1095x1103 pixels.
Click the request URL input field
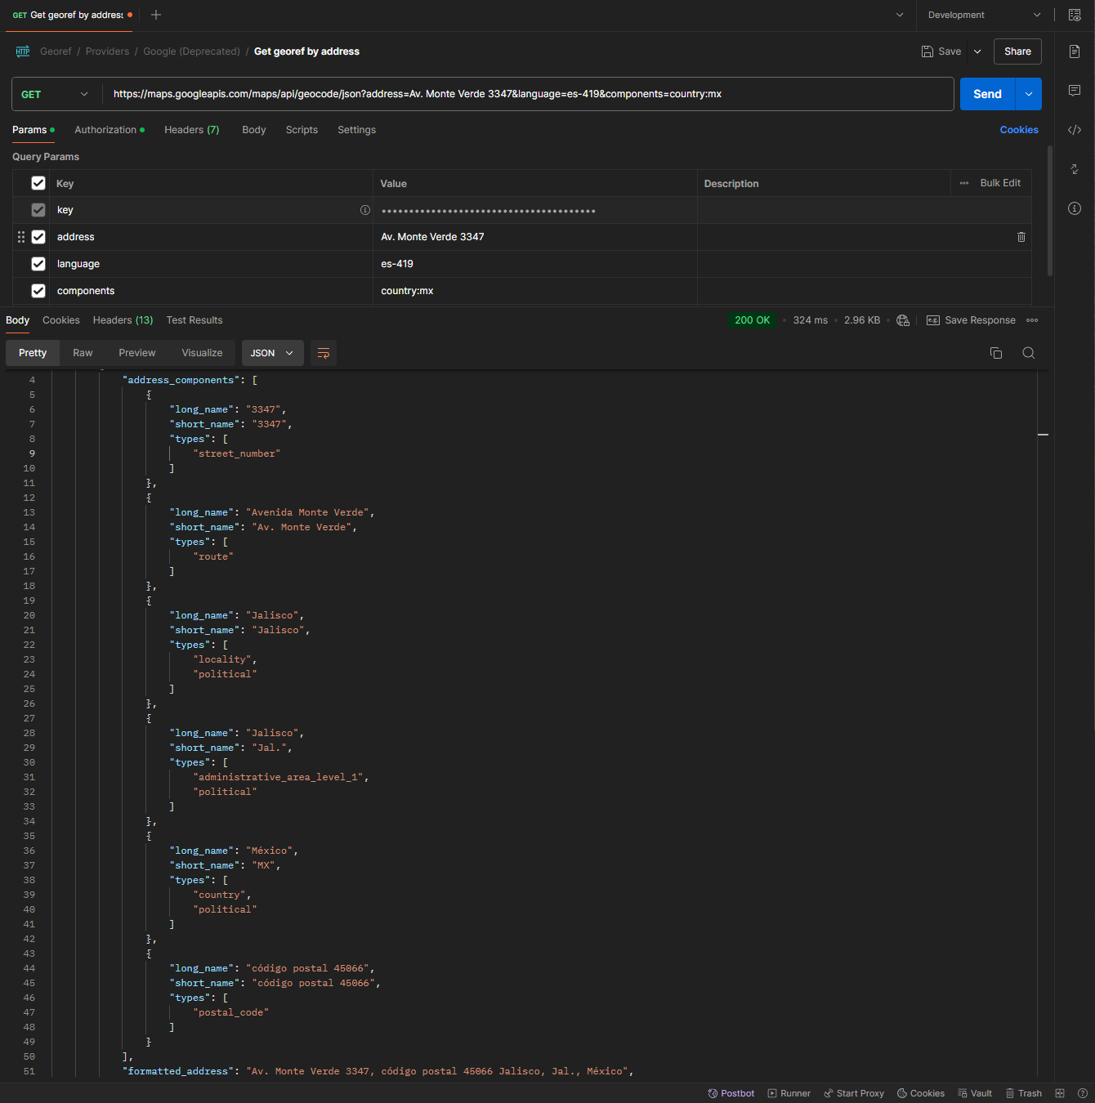[x=527, y=94]
